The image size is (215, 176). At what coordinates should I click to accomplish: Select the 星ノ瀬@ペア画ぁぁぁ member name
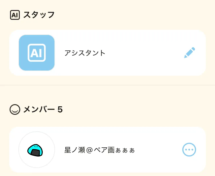click(99, 150)
